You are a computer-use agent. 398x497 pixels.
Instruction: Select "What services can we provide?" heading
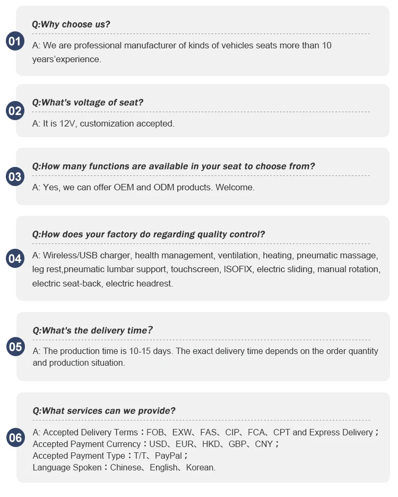104,410
